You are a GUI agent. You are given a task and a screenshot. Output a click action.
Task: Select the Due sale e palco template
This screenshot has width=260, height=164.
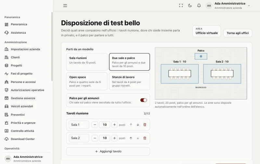129,62
